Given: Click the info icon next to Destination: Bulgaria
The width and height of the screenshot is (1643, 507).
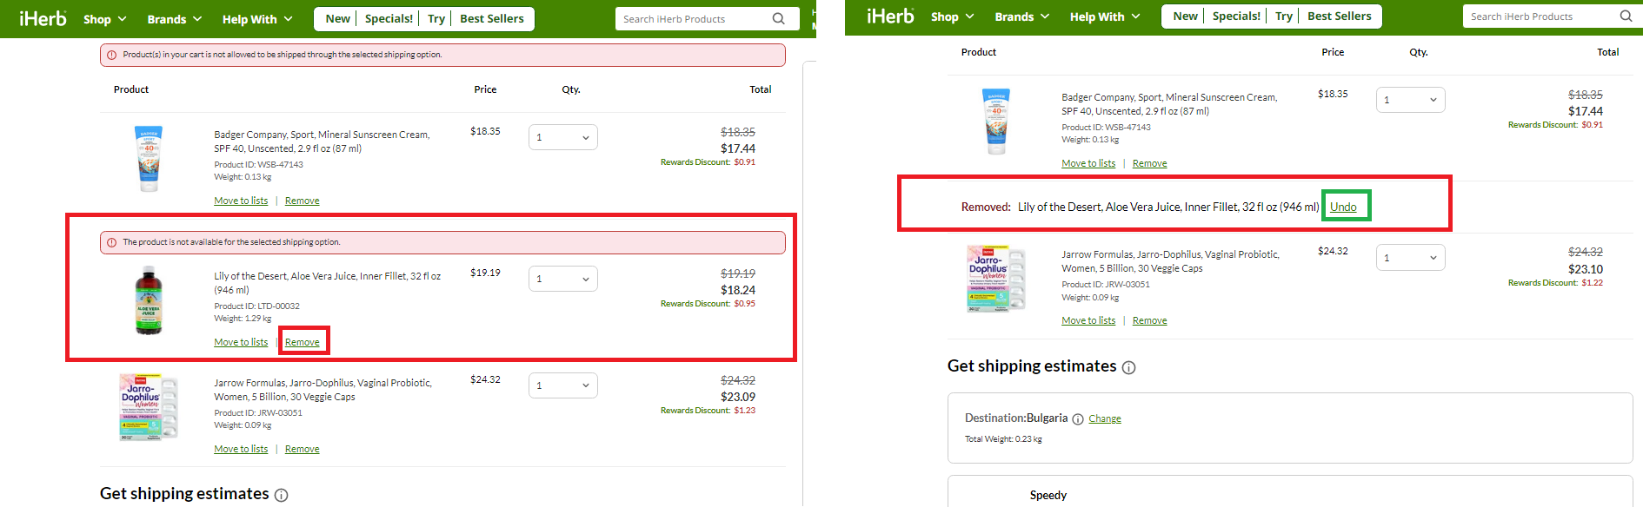Looking at the screenshot, I should tap(1078, 419).
